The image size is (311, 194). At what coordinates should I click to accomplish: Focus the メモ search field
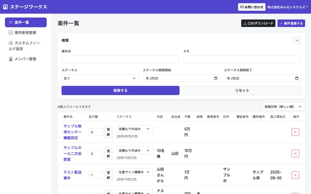point(242,59)
